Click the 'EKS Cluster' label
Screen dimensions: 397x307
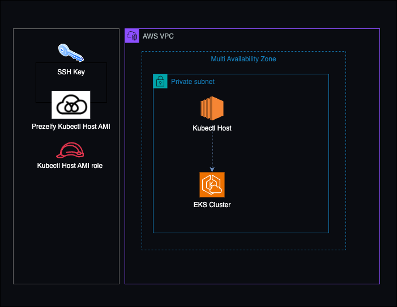(212, 205)
